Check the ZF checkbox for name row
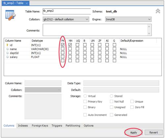The image size is (165, 138). 100,49
